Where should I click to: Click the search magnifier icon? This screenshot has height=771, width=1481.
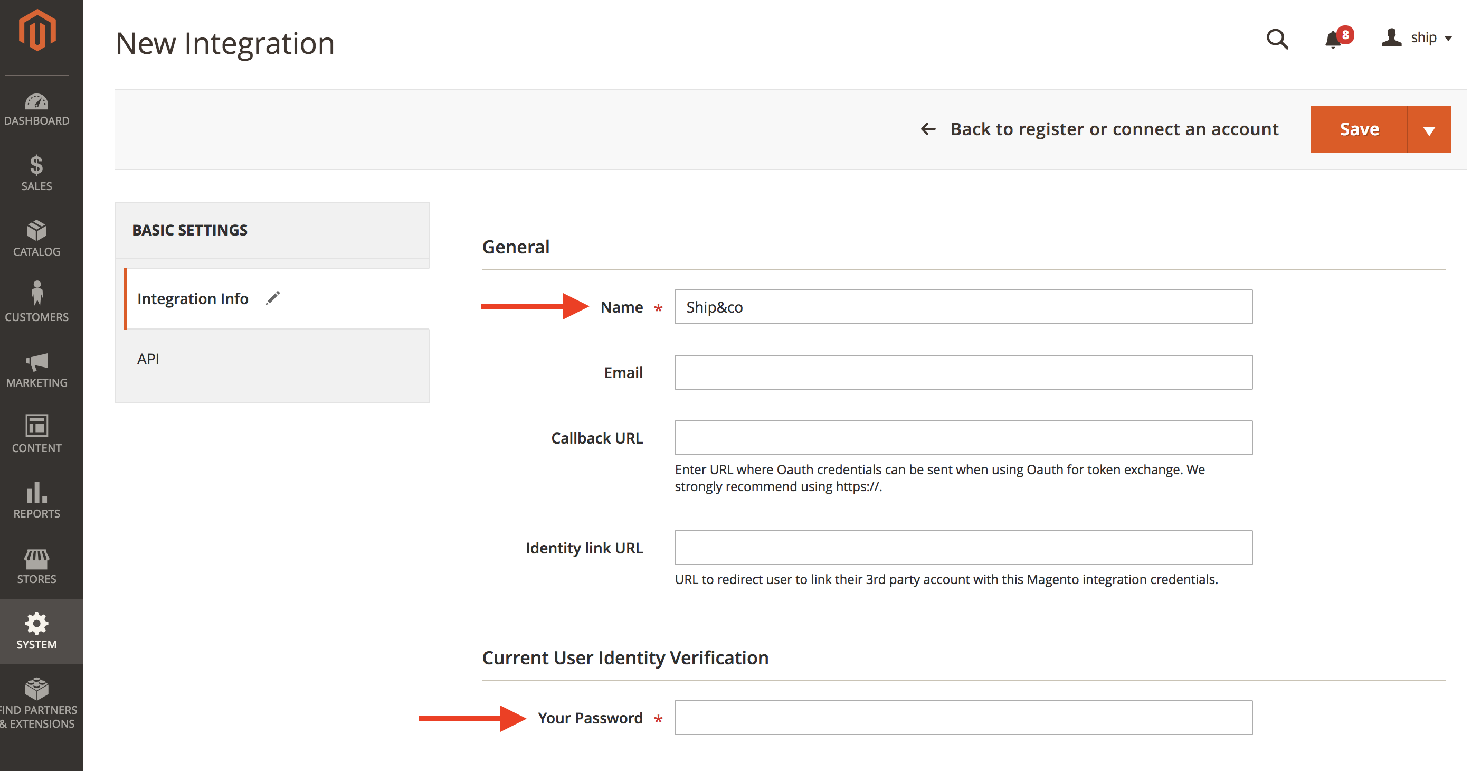(1277, 39)
